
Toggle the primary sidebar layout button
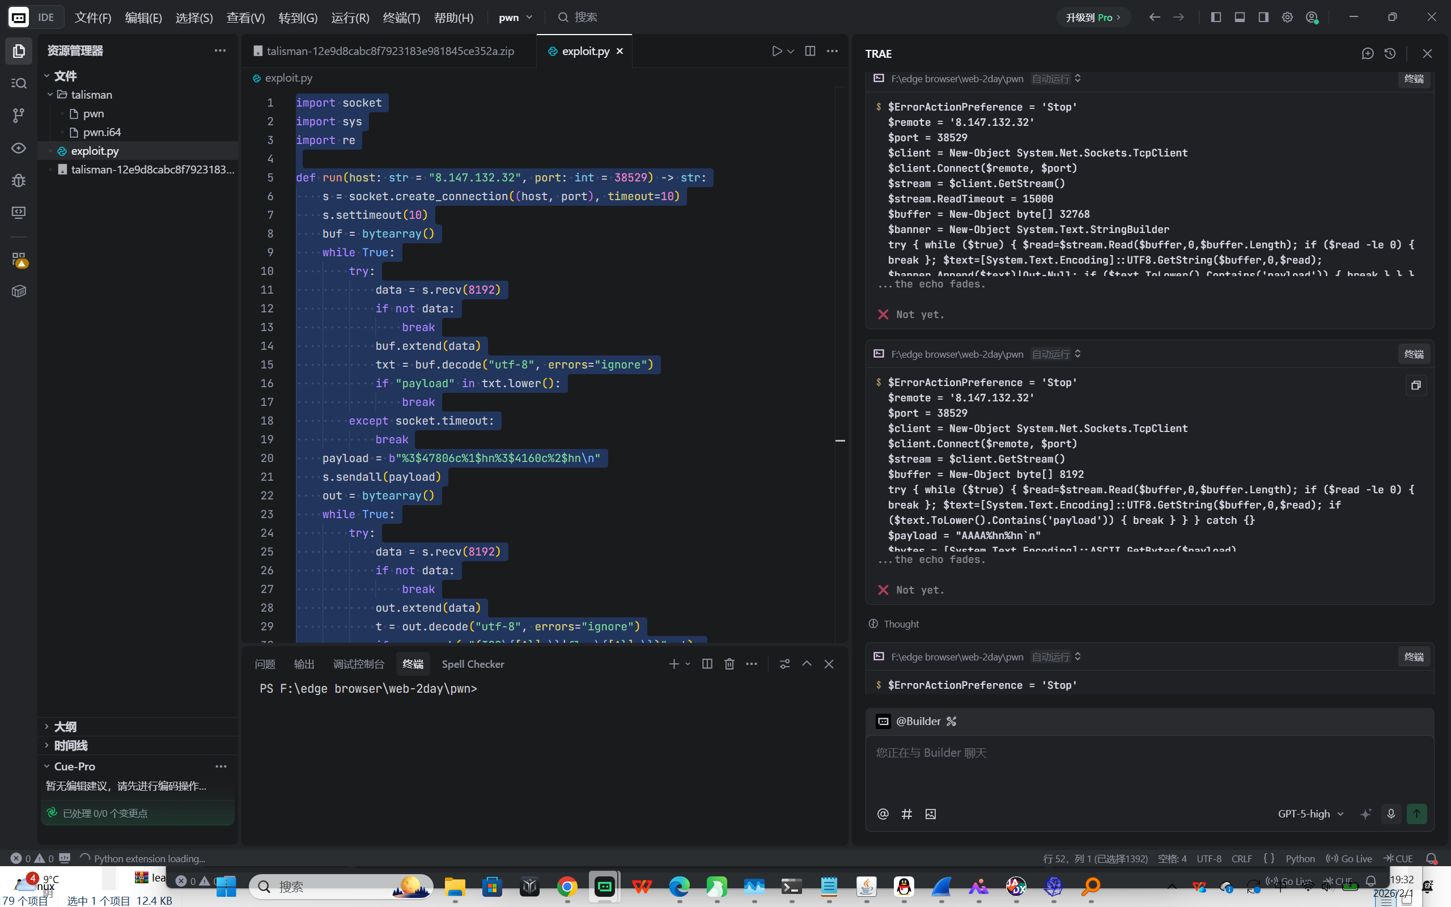pyautogui.click(x=1215, y=18)
